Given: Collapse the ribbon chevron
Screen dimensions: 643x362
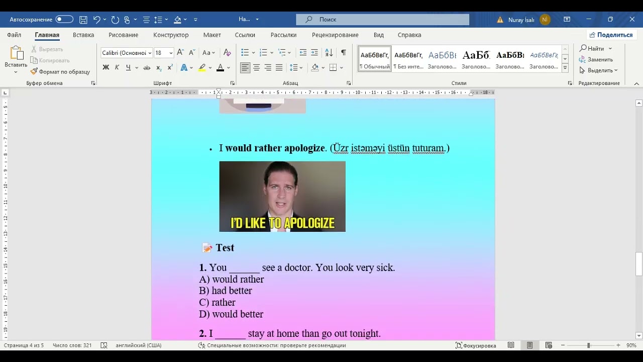Looking at the screenshot, I should coord(636,83).
